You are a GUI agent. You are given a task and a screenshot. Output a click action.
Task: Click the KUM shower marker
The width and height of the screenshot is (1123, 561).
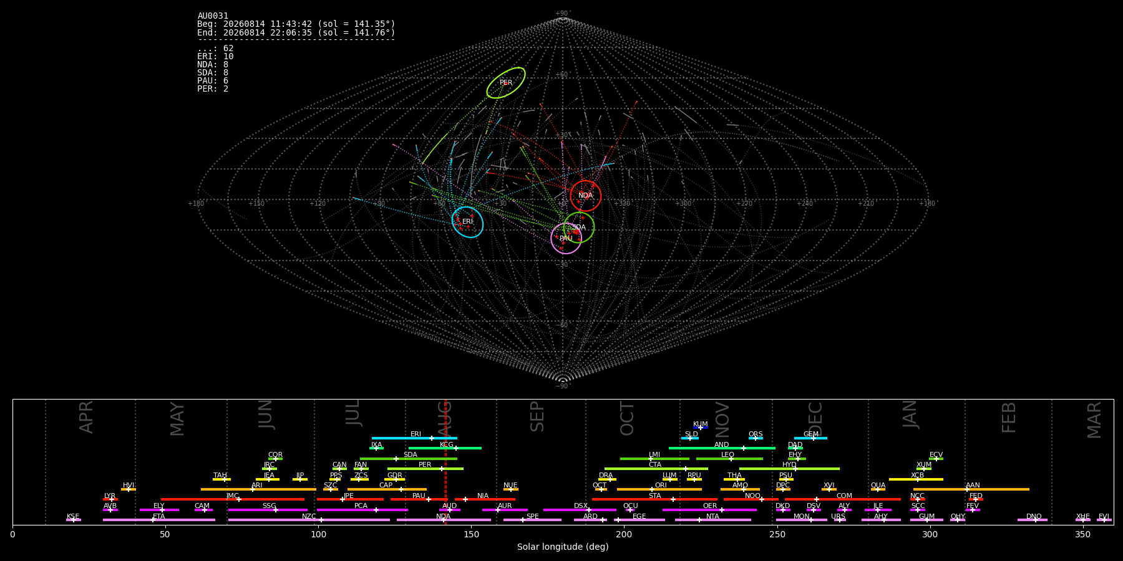[x=701, y=428]
